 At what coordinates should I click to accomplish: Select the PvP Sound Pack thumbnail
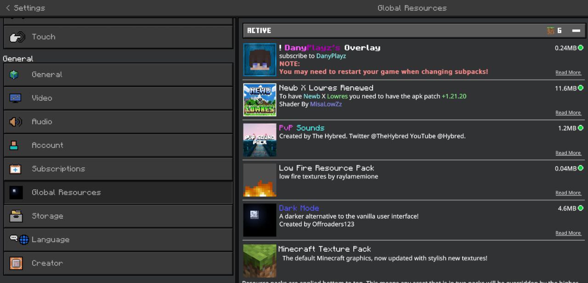pyautogui.click(x=260, y=140)
